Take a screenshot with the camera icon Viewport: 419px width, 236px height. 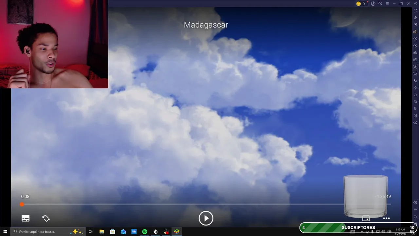tap(415, 67)
